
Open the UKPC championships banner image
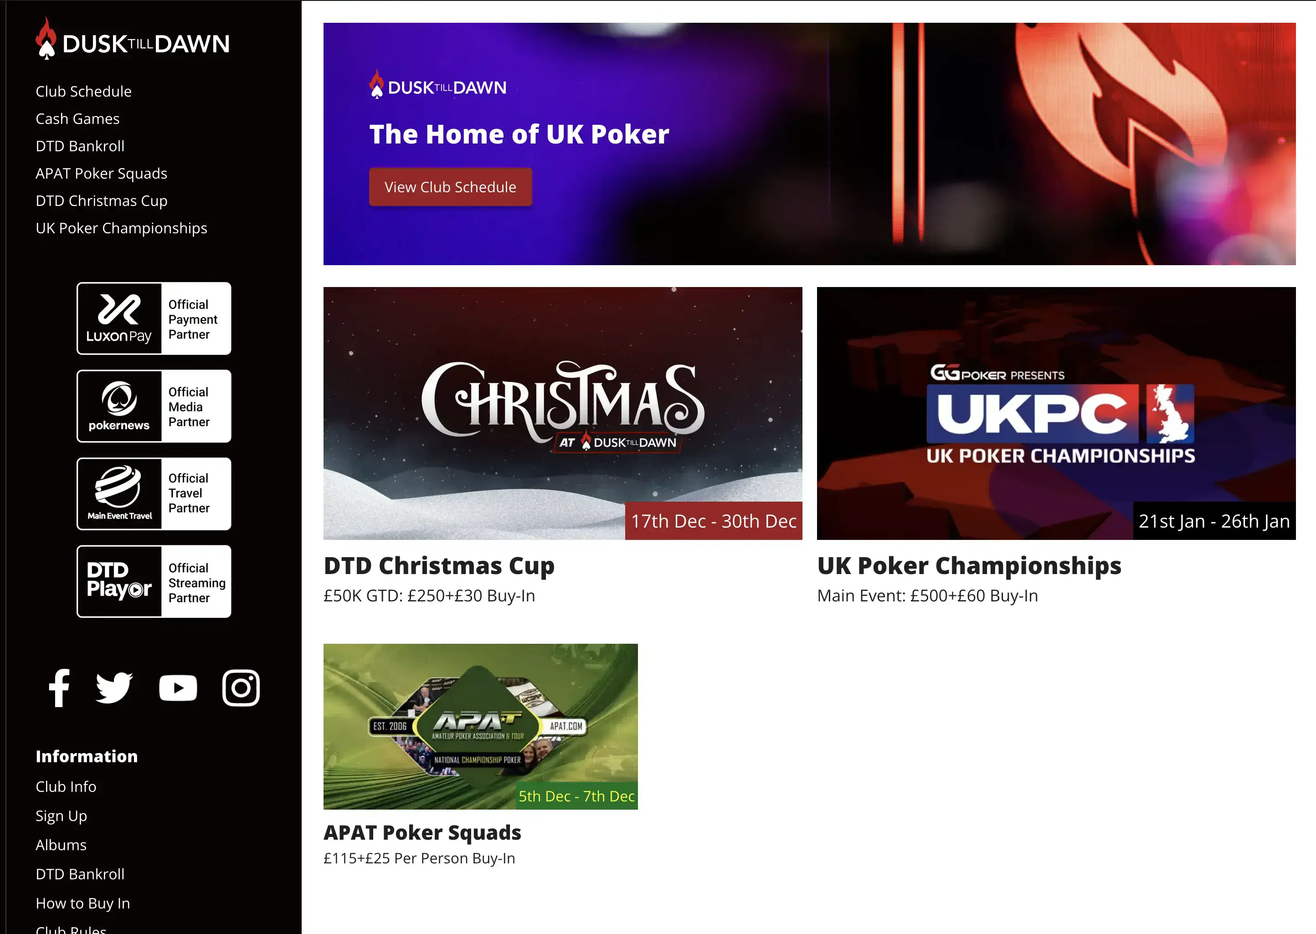(x=1056, y=413)
